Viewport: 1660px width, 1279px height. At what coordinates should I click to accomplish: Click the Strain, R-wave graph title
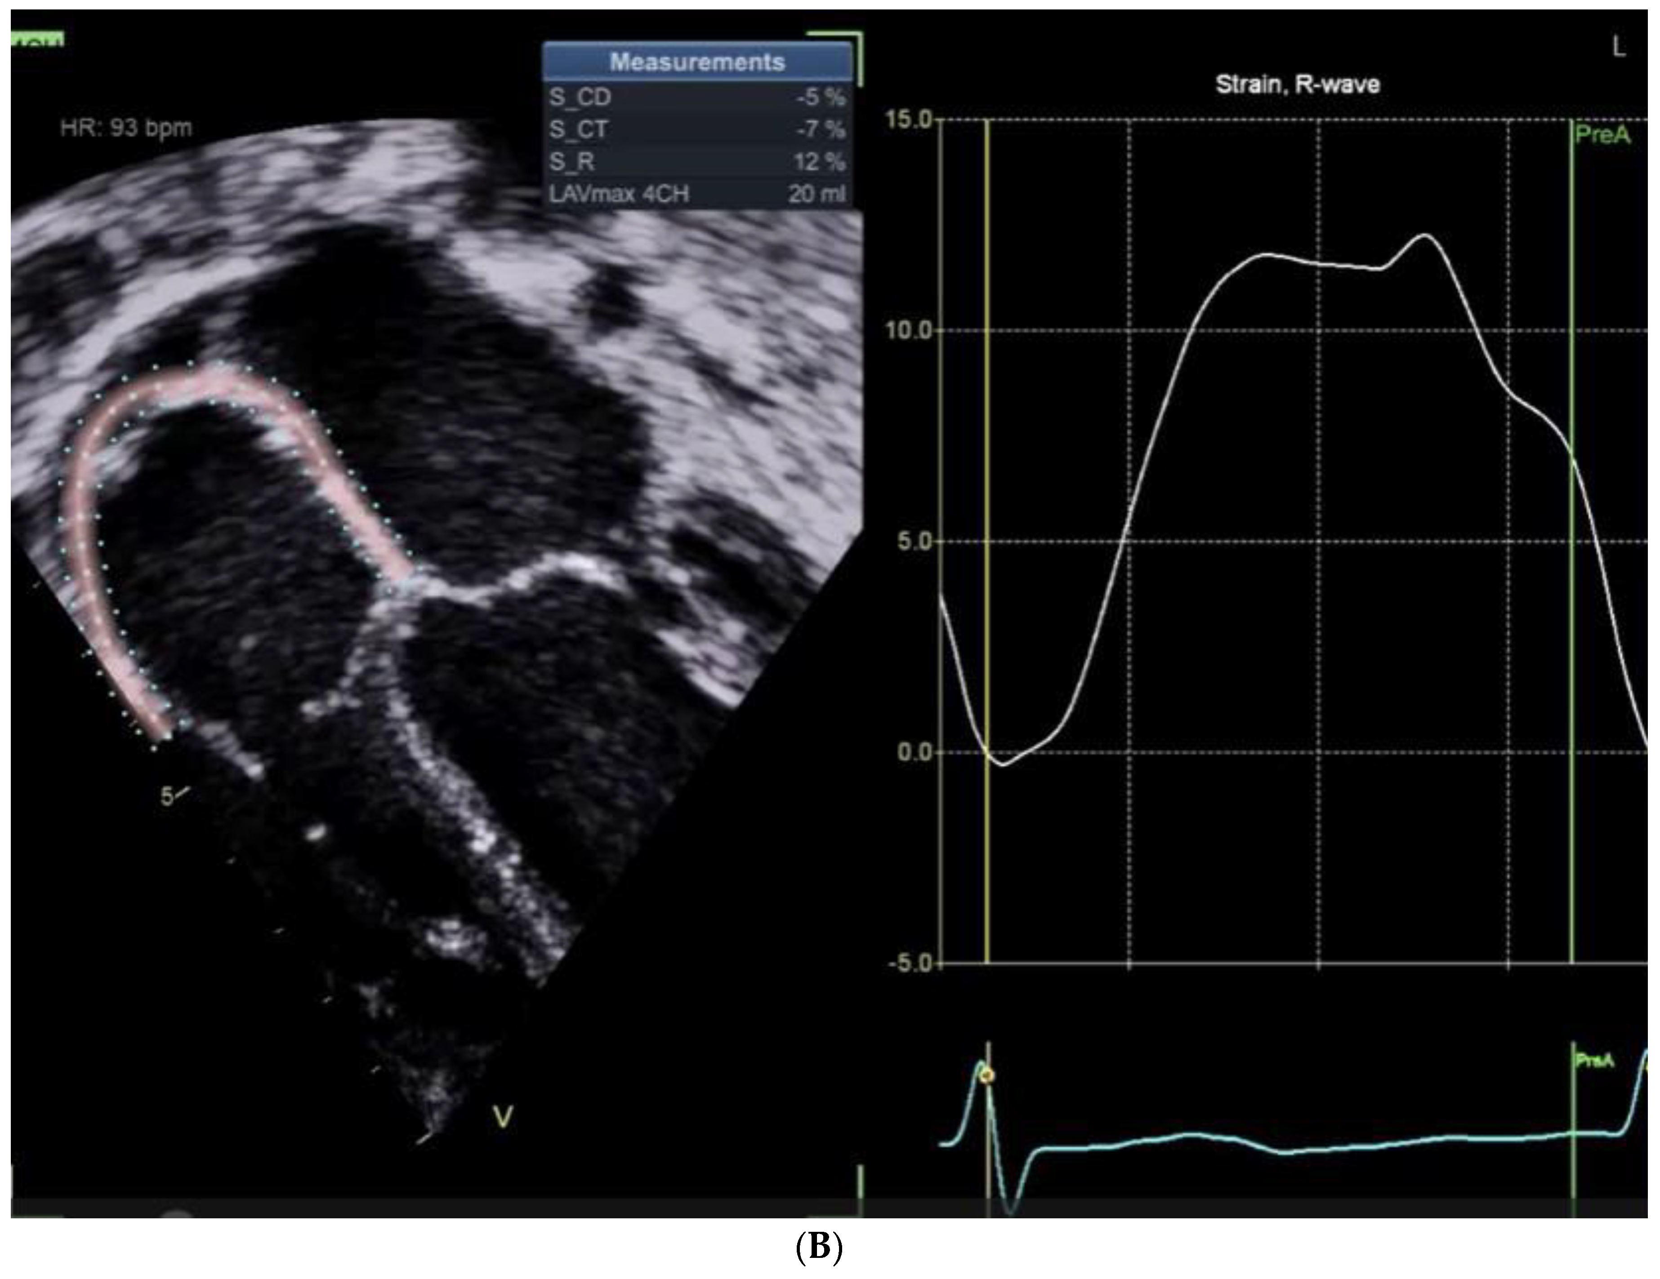tap(1298, 84)
